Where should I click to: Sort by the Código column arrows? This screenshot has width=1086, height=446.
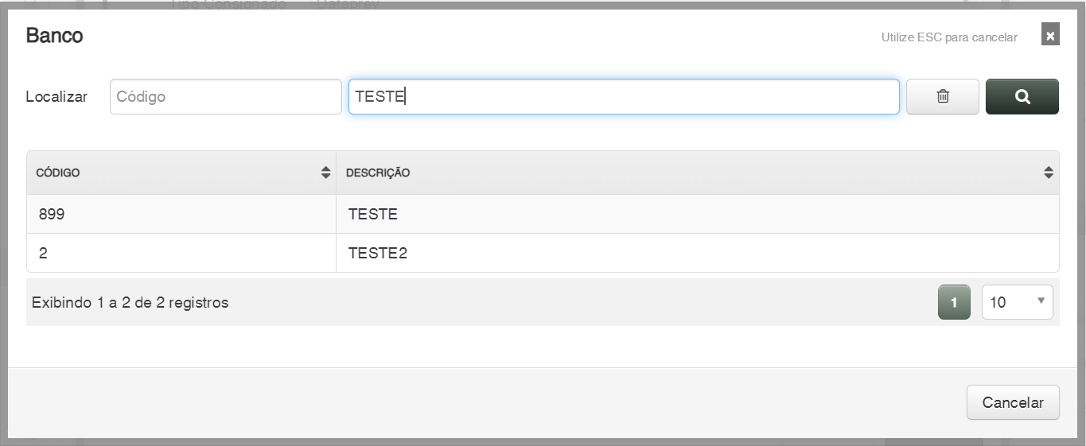pyautogui.click(x=325, y=173)
